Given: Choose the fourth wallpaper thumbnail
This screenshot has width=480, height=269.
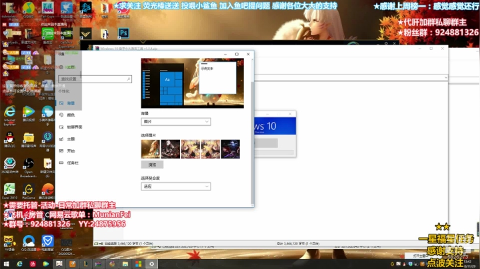Looking at the screenshot, I should coord(210,149).
